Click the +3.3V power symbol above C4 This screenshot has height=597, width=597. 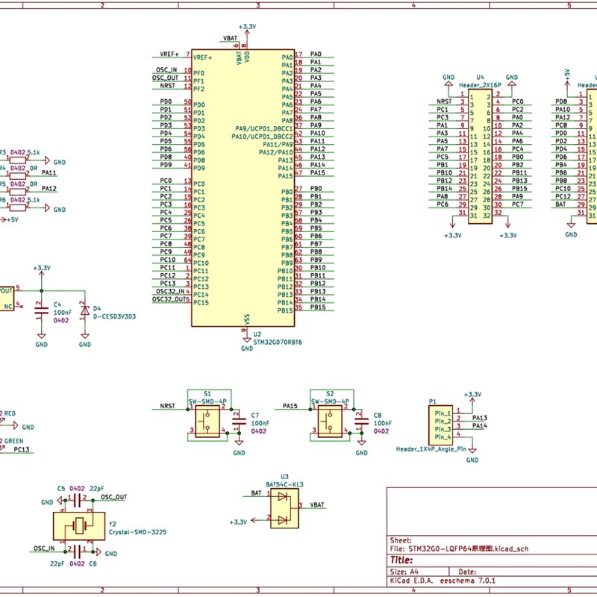point(42,272)
